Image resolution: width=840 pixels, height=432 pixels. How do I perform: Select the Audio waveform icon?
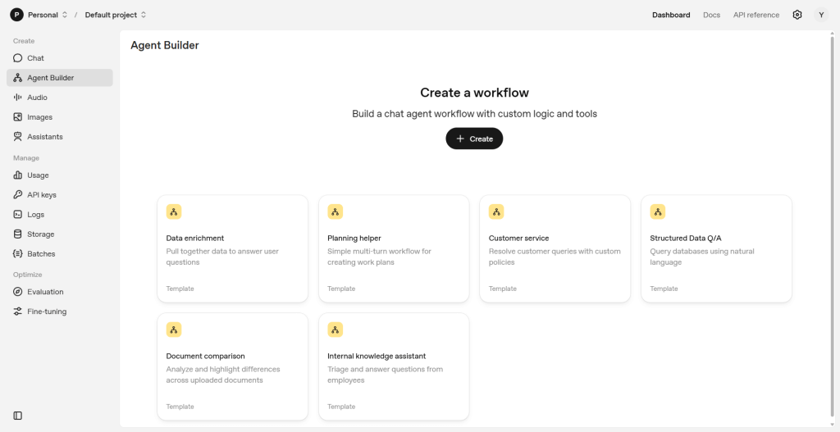[18, 98]
